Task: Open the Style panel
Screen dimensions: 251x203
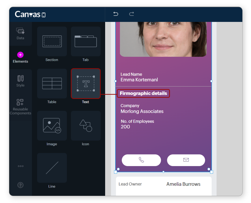Action: point(20,81)
